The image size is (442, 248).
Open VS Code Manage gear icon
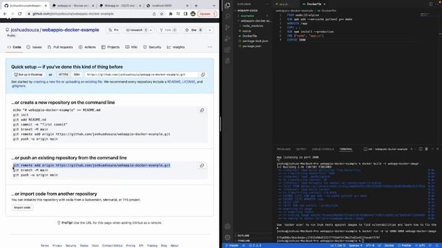point(227,237)
